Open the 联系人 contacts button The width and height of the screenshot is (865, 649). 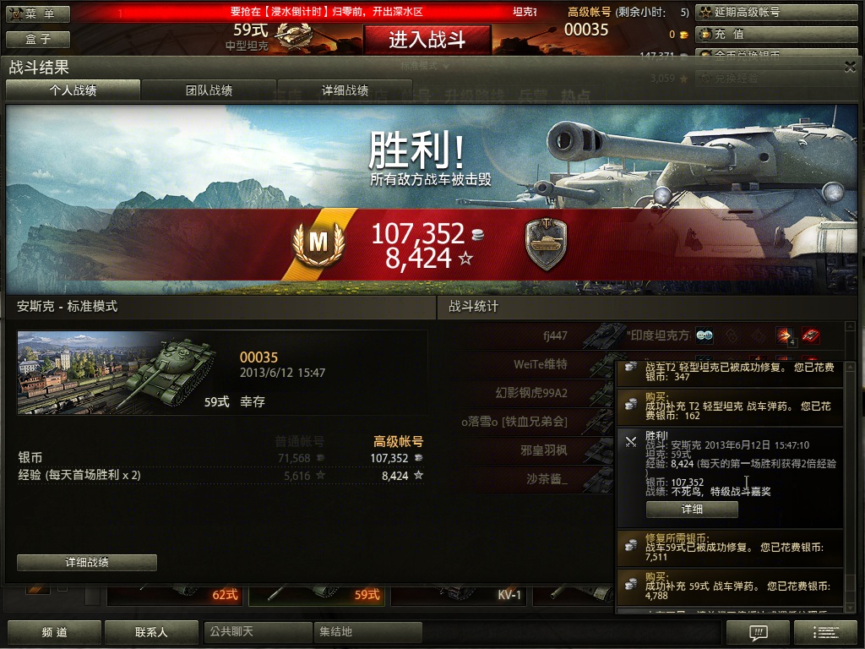click(x=151, y=632)
